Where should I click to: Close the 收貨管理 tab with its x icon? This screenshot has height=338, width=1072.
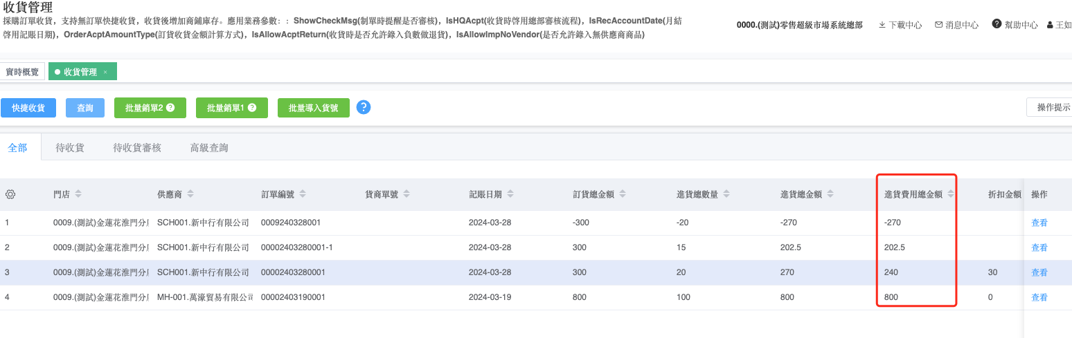(105, 72)
